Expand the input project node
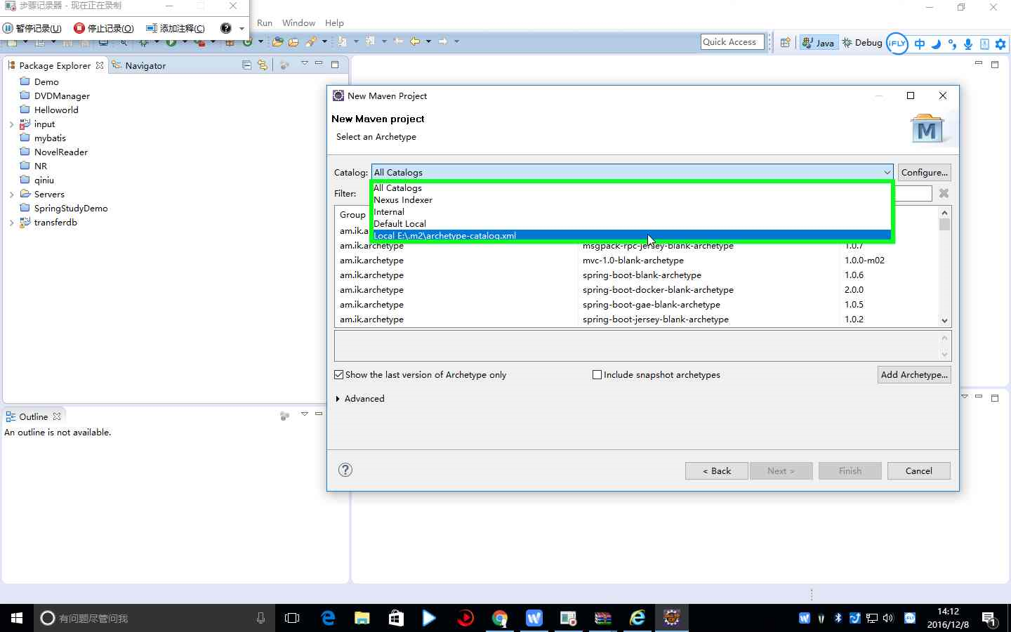Image resolution: width=1011 pixels, height=632 pixels. [11, 124]
